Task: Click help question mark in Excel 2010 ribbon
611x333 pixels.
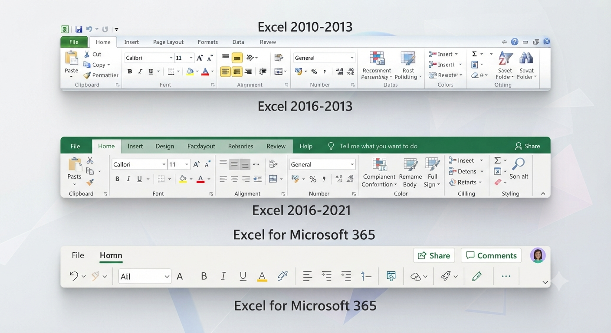Action: point(514,42)
